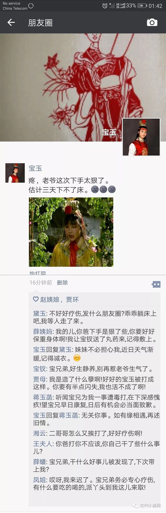Open 黛玉's profile from her comment

pyautogui.click(x=39, y=313)
